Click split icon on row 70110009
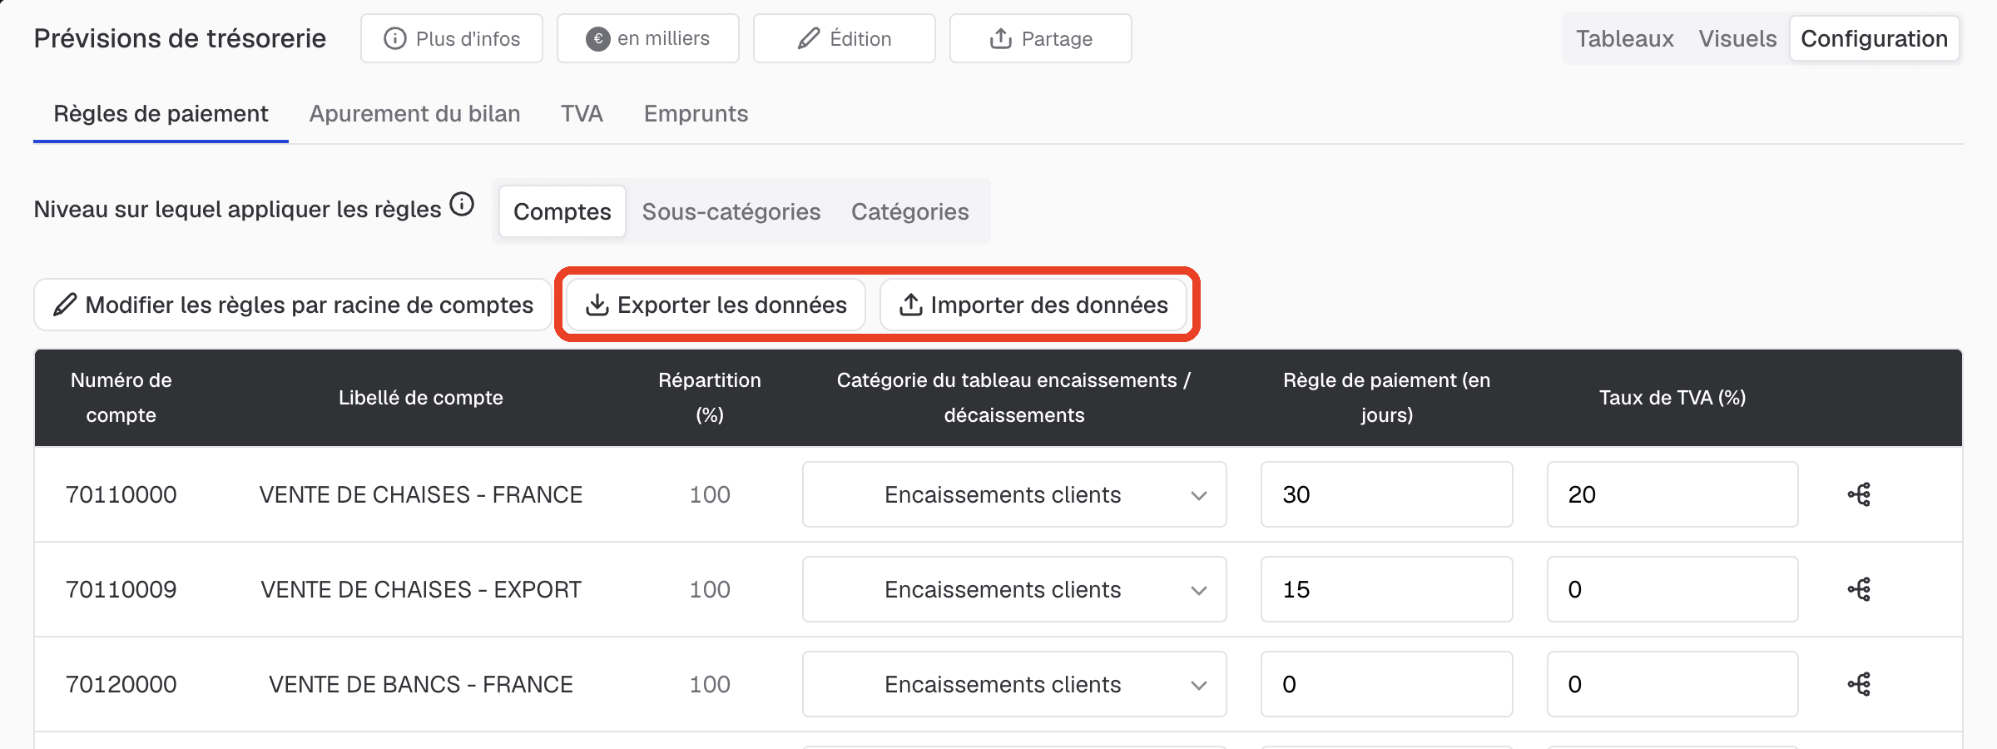Screen dimensions: 1997x749 click(1859, 589)
